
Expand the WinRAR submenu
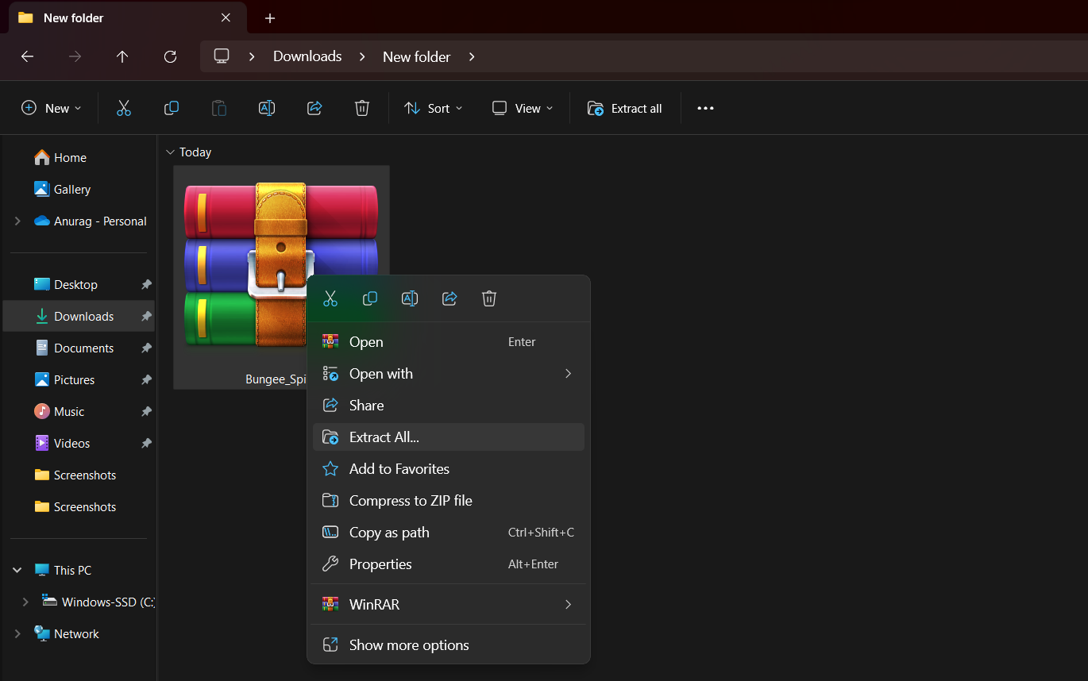449,604
